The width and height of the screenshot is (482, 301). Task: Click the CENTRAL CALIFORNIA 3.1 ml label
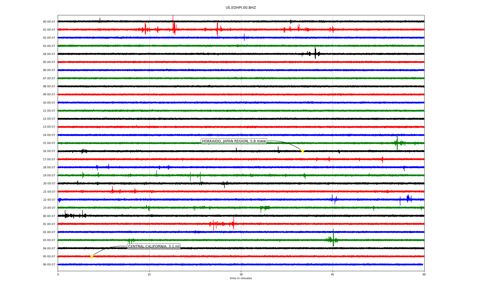[x=154, y=247]
